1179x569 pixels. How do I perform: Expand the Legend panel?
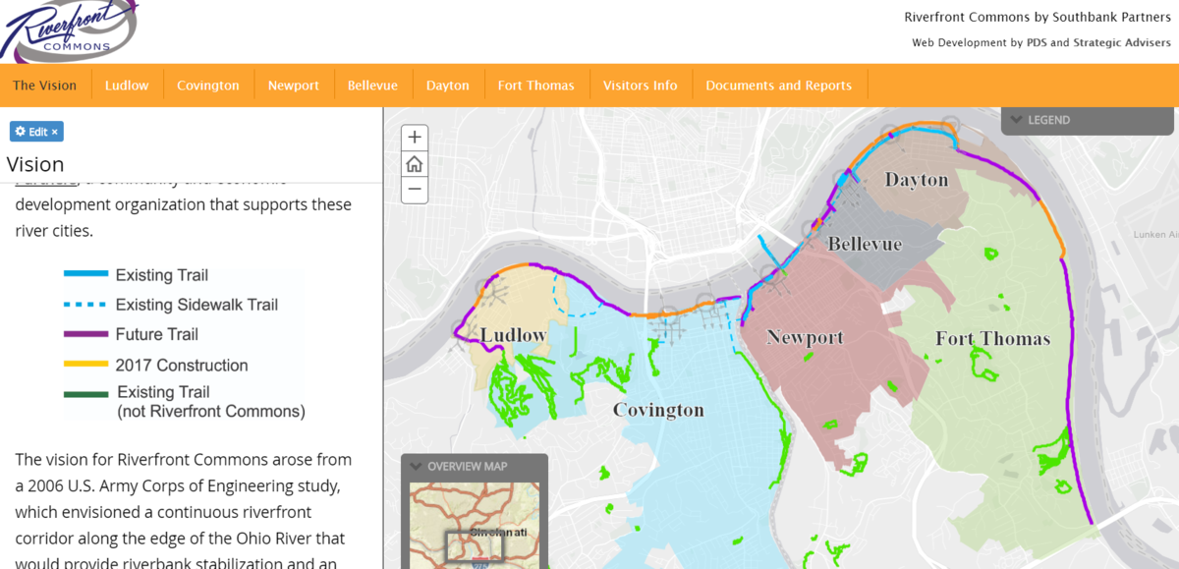click(1087, 120)
